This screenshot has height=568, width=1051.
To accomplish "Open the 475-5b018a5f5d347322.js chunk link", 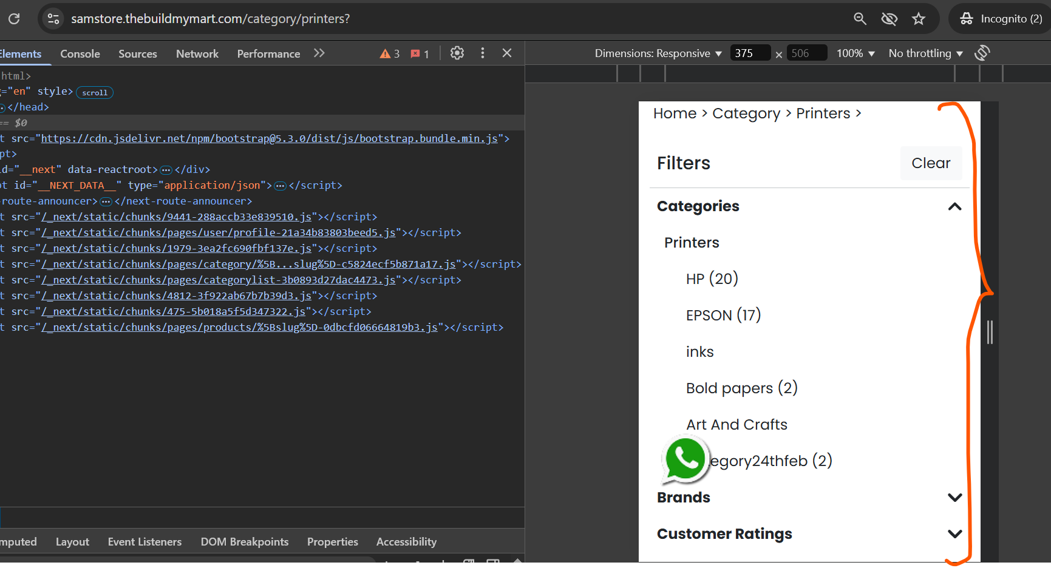I will [174, 311].
